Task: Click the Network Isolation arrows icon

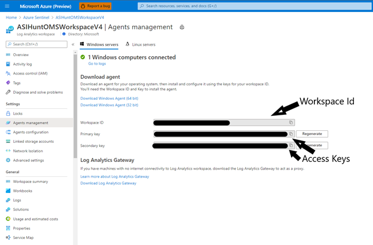Action: click(8, 151)
